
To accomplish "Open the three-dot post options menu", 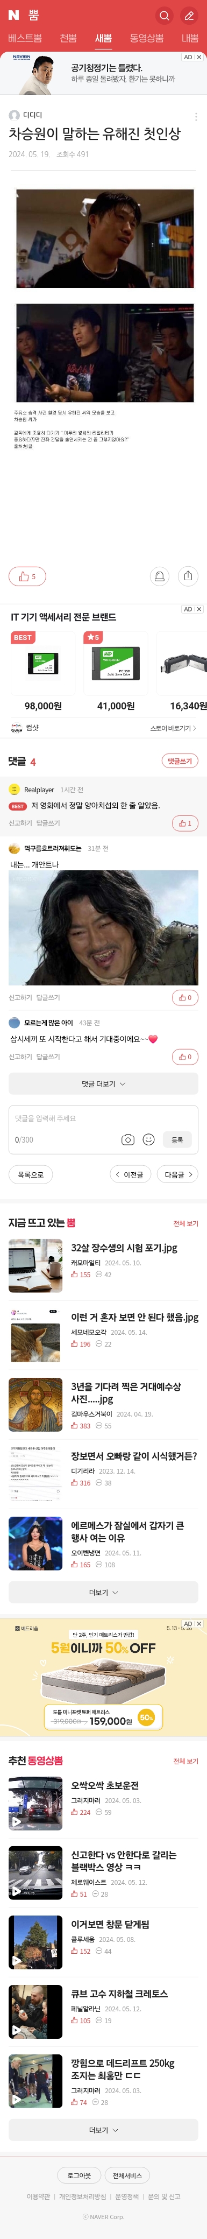I will click(x=196, y=116).
